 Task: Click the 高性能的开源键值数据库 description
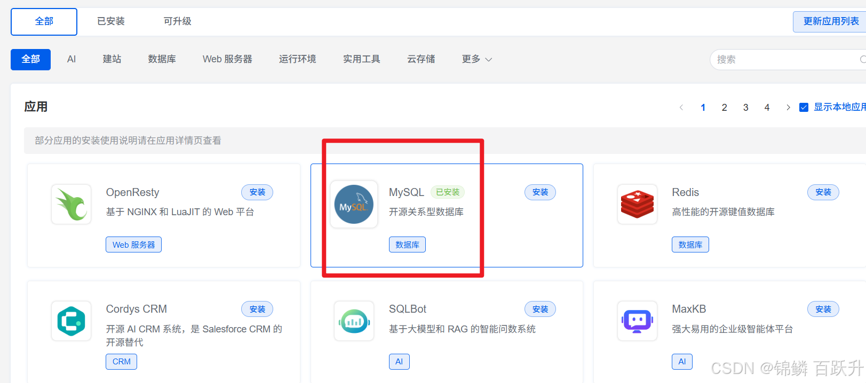(724, 212)
